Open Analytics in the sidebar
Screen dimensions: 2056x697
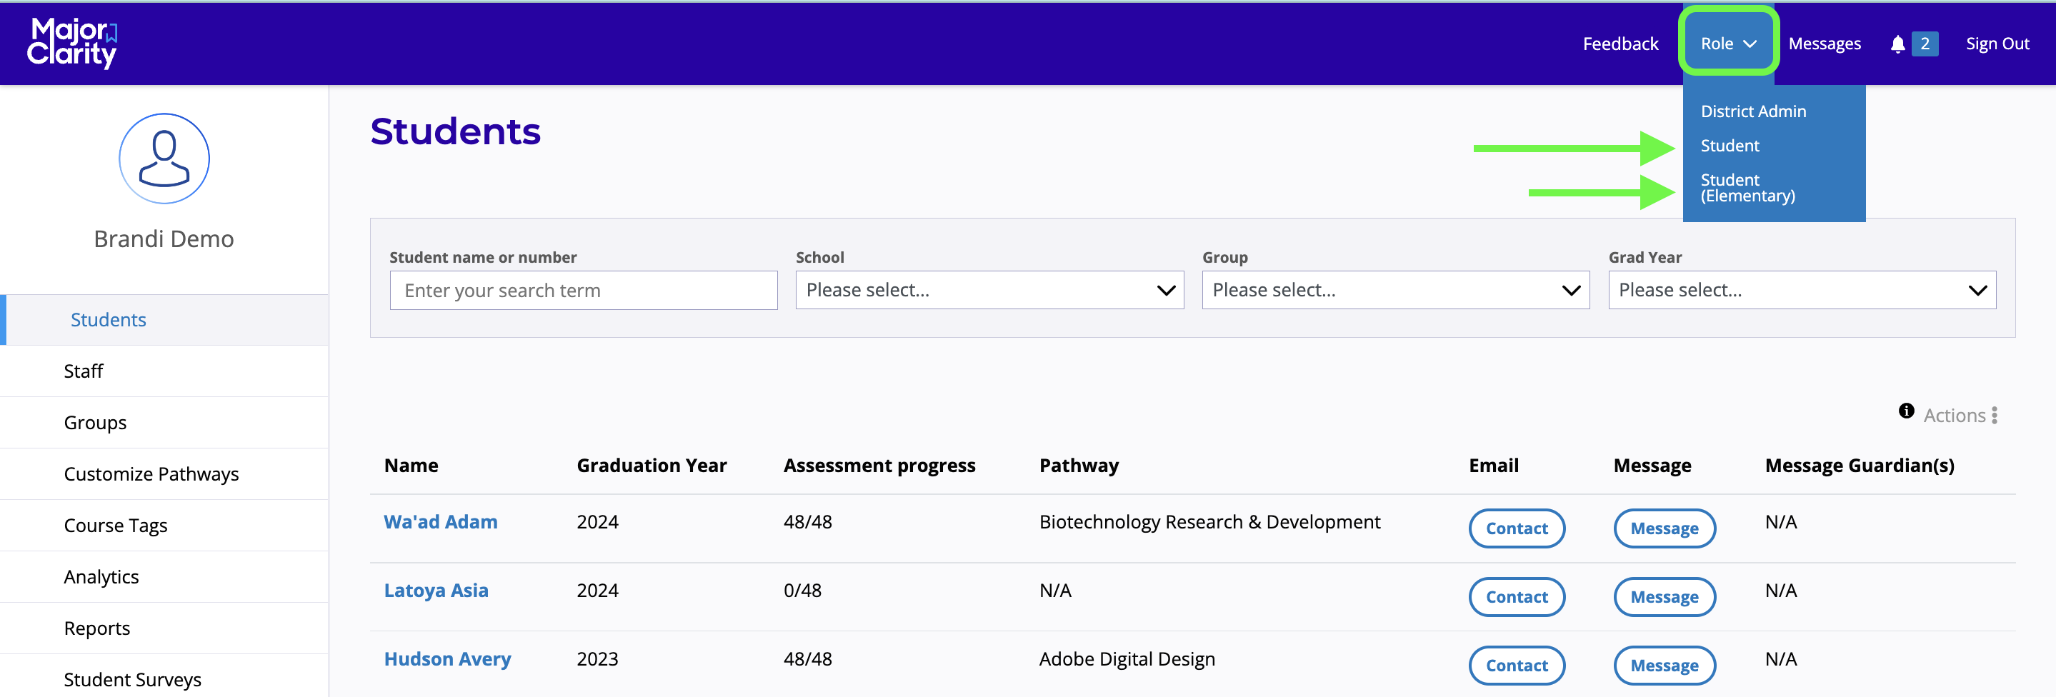101,576
